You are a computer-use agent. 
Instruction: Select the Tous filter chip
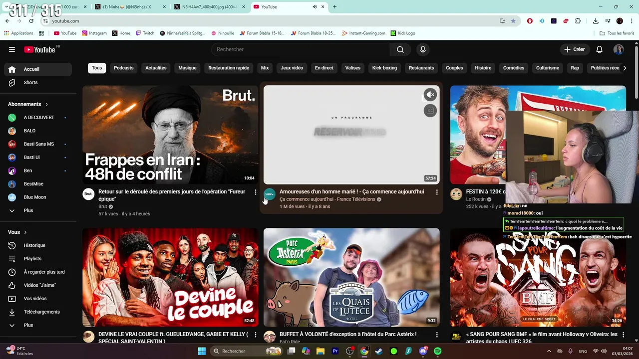(97, 68)
